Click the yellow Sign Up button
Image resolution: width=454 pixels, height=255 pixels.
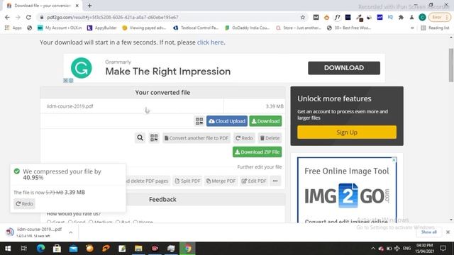click(347, 132)
